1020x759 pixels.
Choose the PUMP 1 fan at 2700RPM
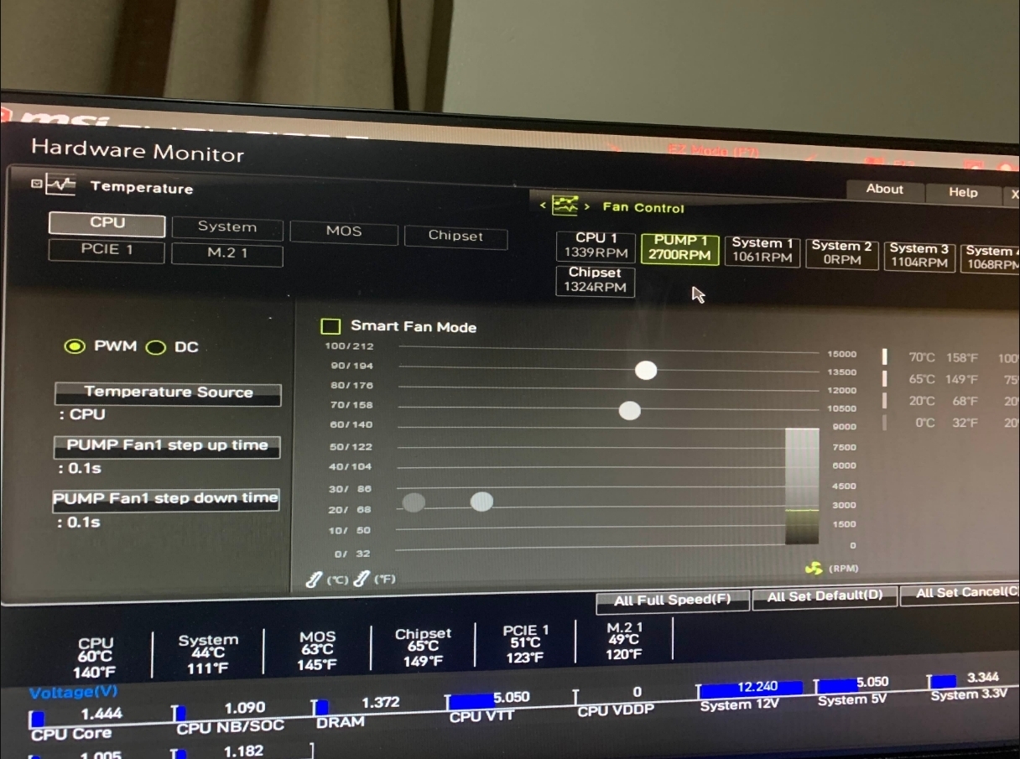[680, 248]
